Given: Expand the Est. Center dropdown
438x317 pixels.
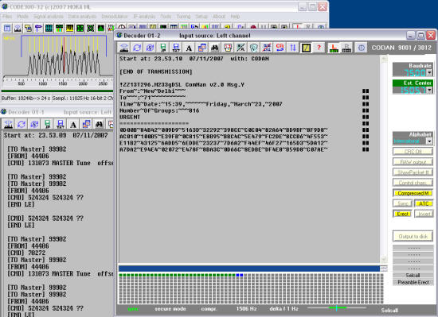Looking at the screenshot, I should (x=429, y=90).
